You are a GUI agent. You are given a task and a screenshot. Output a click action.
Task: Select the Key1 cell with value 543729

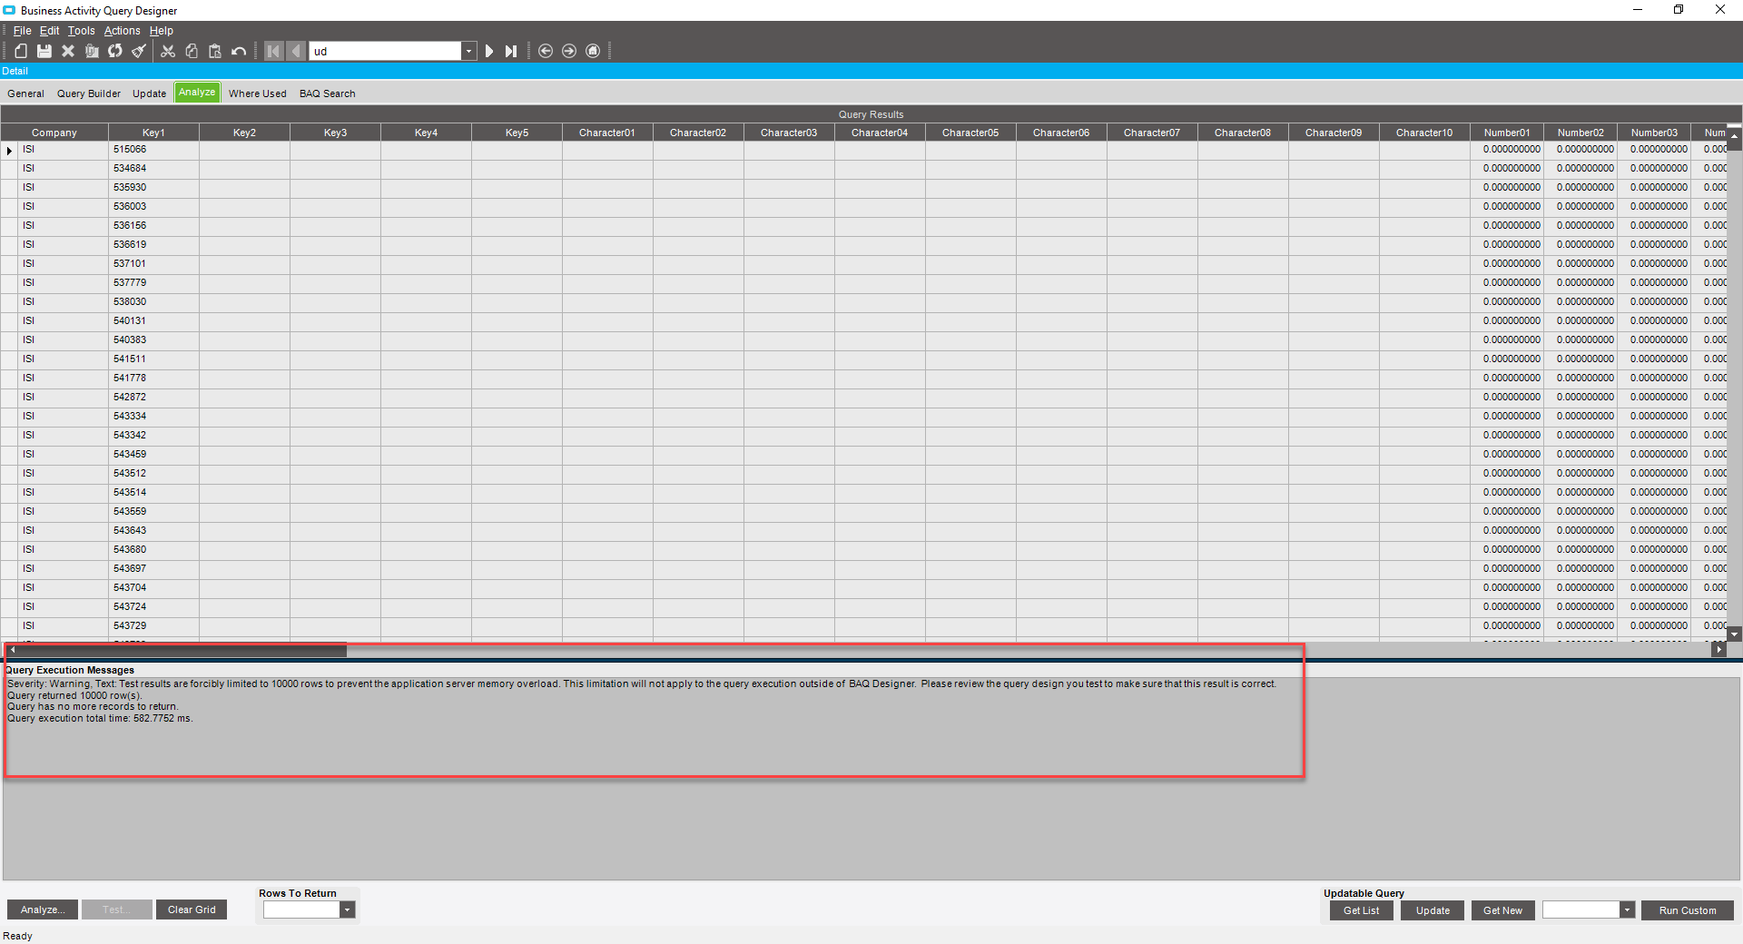coord(153,626)
